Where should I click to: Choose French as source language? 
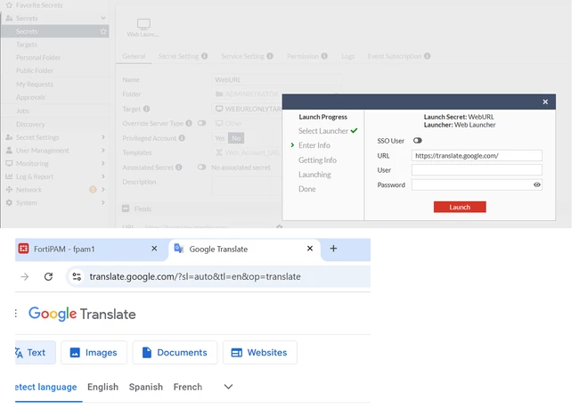coord(188,387)
